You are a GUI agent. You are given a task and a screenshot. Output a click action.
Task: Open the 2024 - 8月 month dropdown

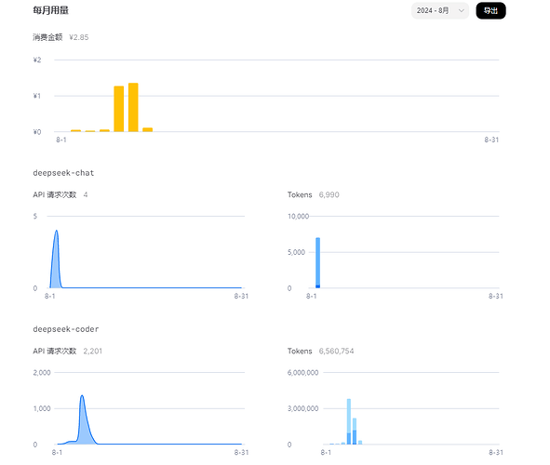click(x=440, y=10)
